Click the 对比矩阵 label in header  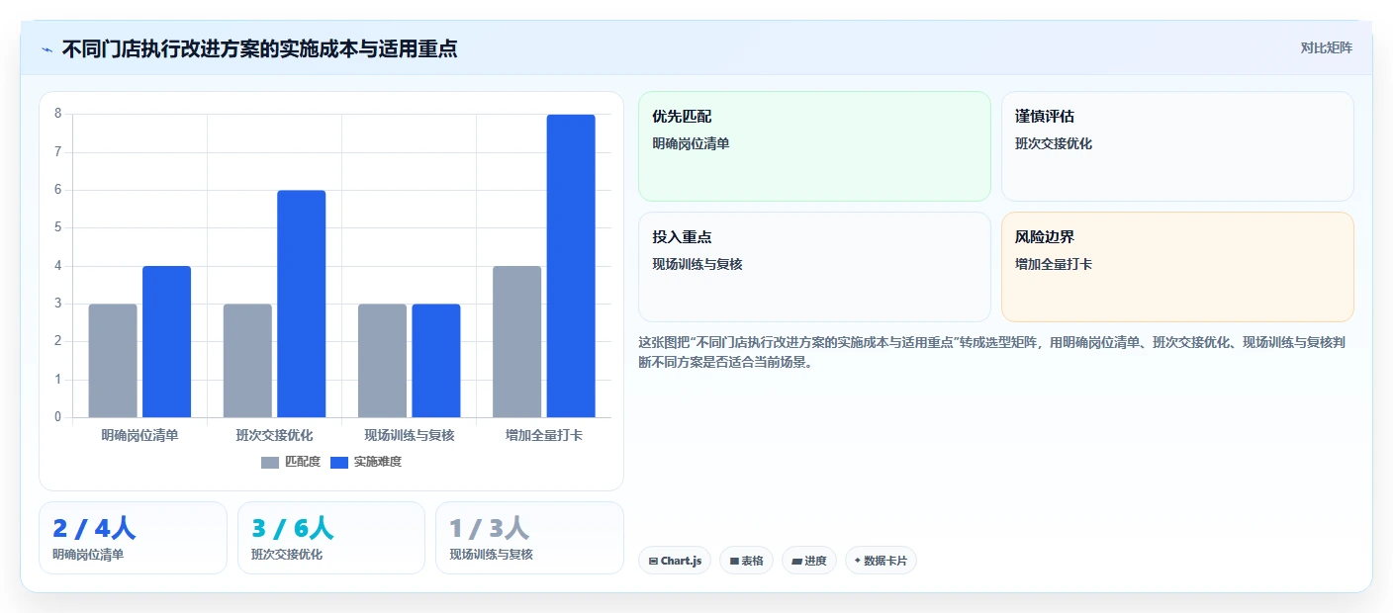click(1326, 47)
